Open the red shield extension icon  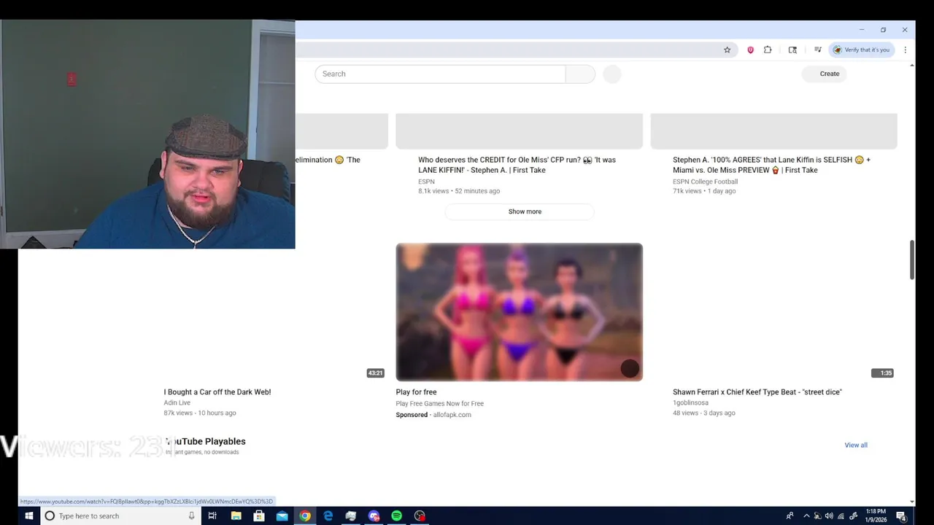[x=750, y=50]
